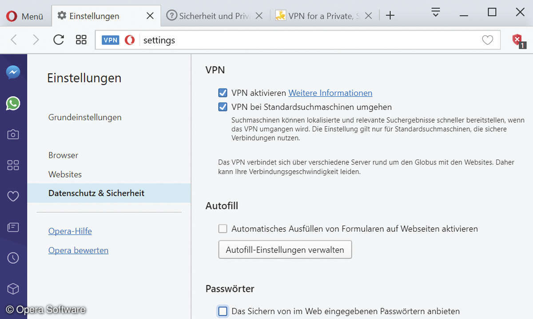Open Speed Dial from the sidebar grid icon
This screenshot has width=533, height=319.
(x=13, y=165)
